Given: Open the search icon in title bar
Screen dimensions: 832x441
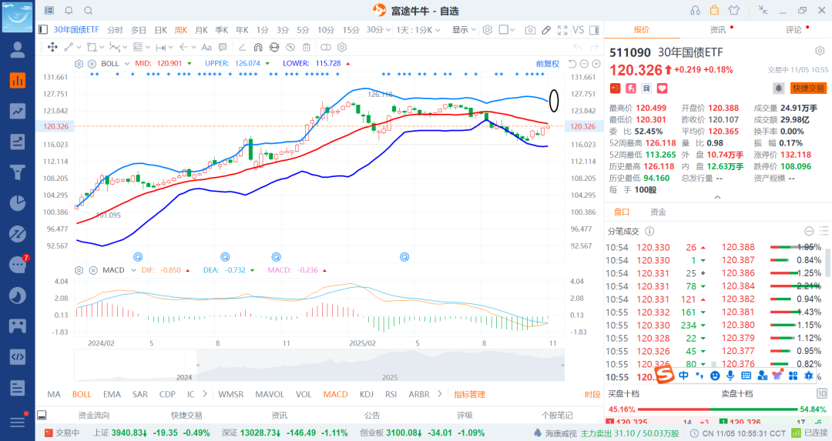Looking at the screenshot, I should point(88,10).
